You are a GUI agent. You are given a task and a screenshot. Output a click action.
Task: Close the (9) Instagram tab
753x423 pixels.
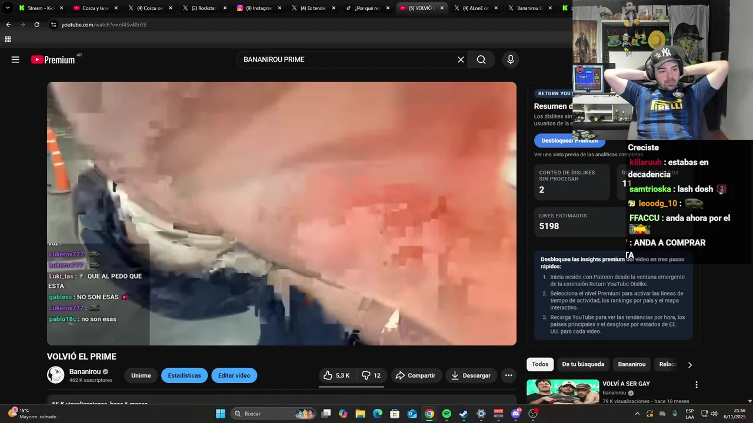[x=279, y=8]
